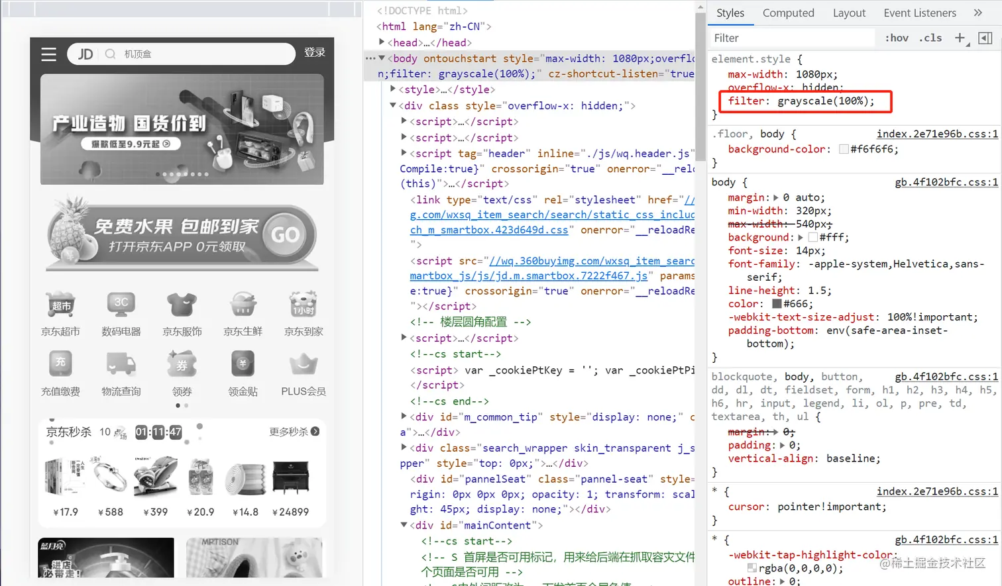Open 更多秒杀 link
The height and width of the screenshot is (586, 1002).
pyautogui.click(x=294, y=432)
